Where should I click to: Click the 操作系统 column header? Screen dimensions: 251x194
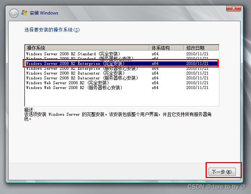click(x=87, y=47)
